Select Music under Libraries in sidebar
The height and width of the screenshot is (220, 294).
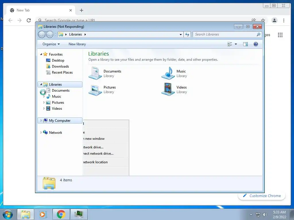[x=57, y=97]
